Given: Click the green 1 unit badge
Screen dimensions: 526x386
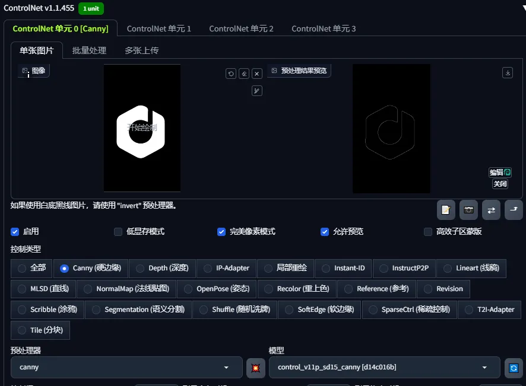Looking at the screenshot, I should [x=91, y=8].
